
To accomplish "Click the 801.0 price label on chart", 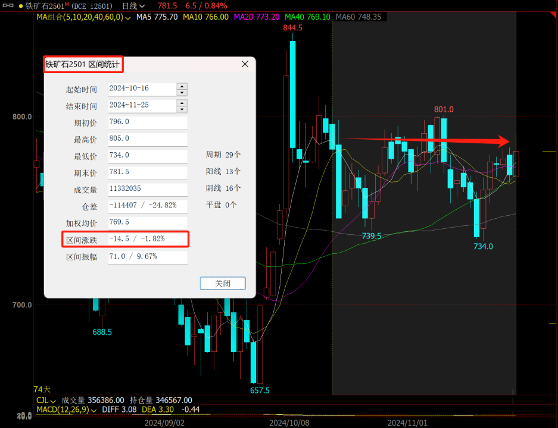I will (444, 109).
